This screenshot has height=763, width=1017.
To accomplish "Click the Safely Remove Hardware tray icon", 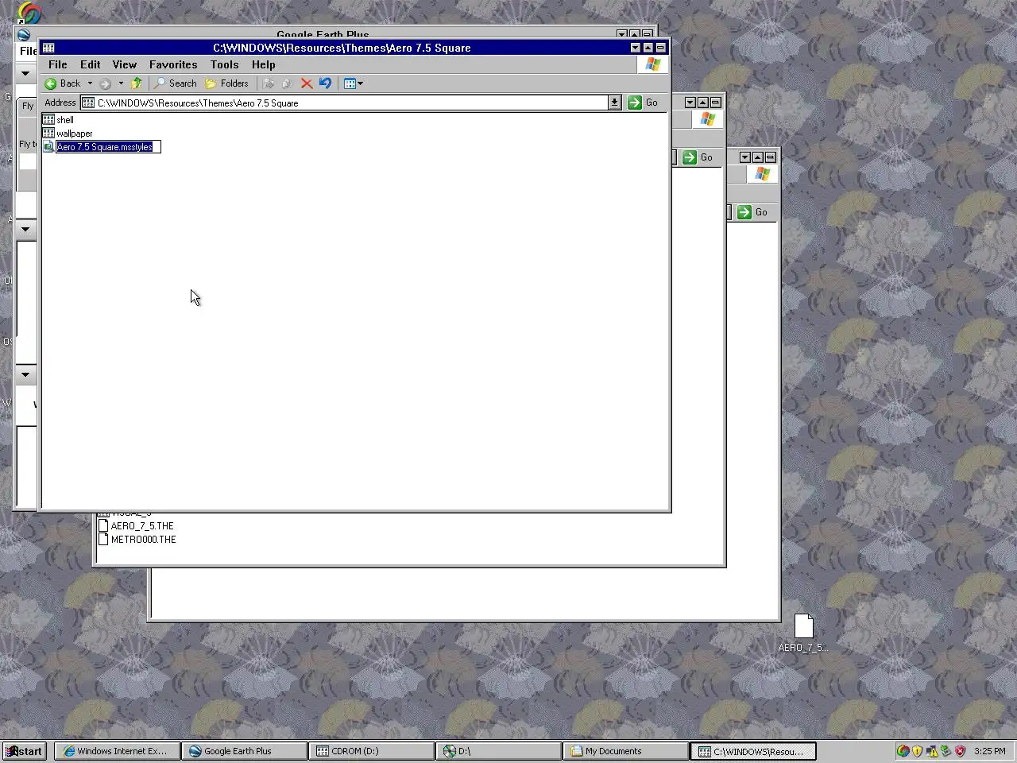I will (946, 751).
